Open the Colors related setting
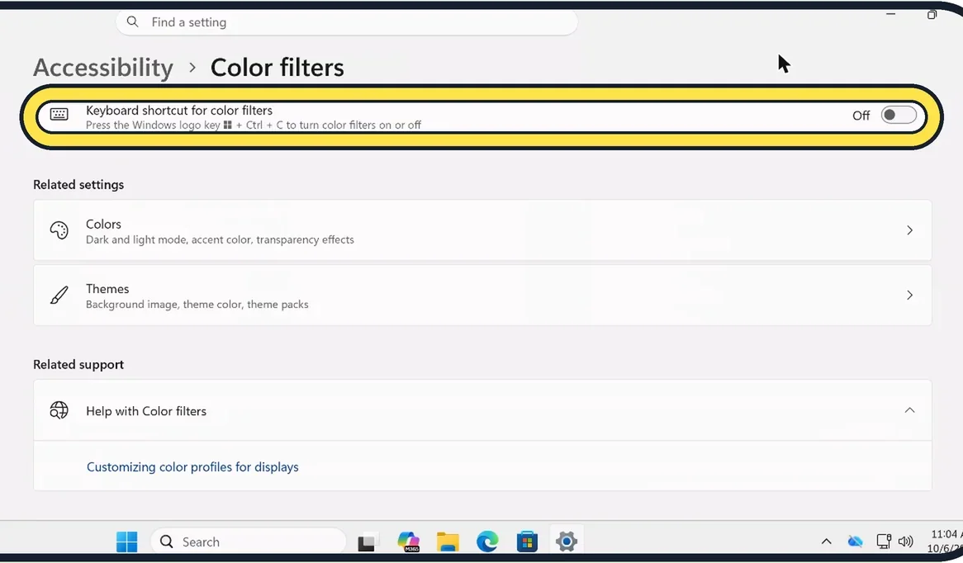Screen dimensions: 963x563 click(482, 230)
